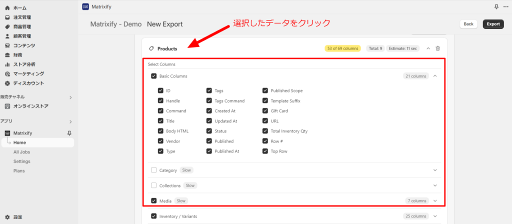Click the Estimate: 11 sec label
Viewport: 512px width, 224px height.
point(402,48)
